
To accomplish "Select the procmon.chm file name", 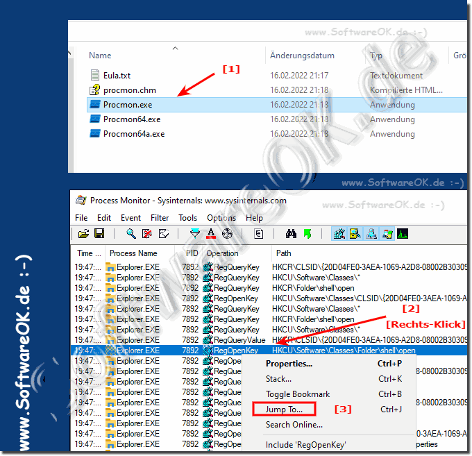I will coord(129,90).
